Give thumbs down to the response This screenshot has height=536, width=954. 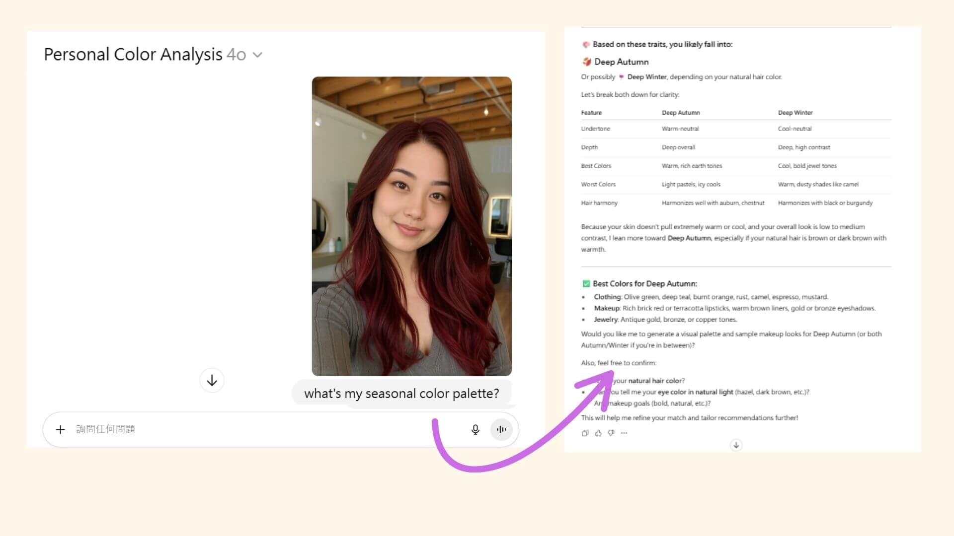pos(611,433)
